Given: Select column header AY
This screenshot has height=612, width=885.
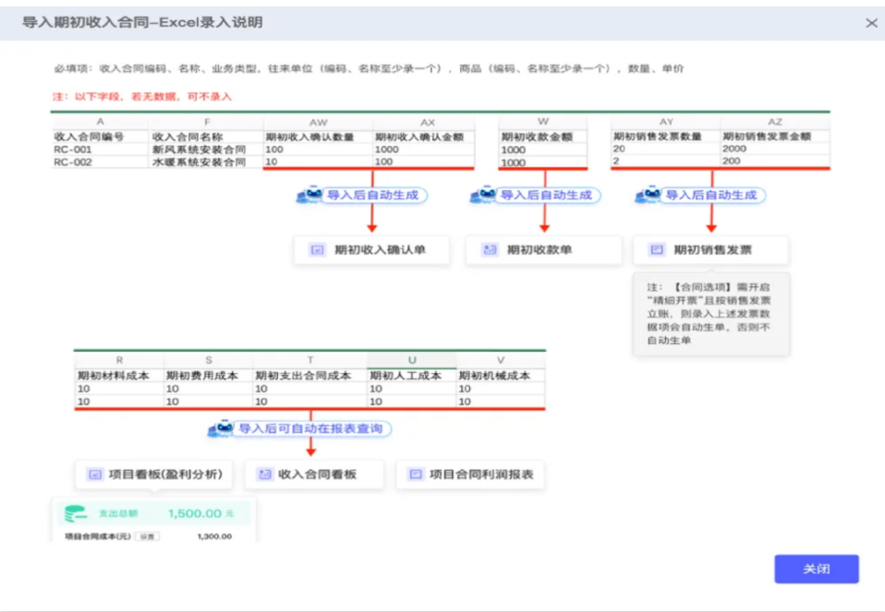Looking at the screenshot, I should click(x=666, y=122).
